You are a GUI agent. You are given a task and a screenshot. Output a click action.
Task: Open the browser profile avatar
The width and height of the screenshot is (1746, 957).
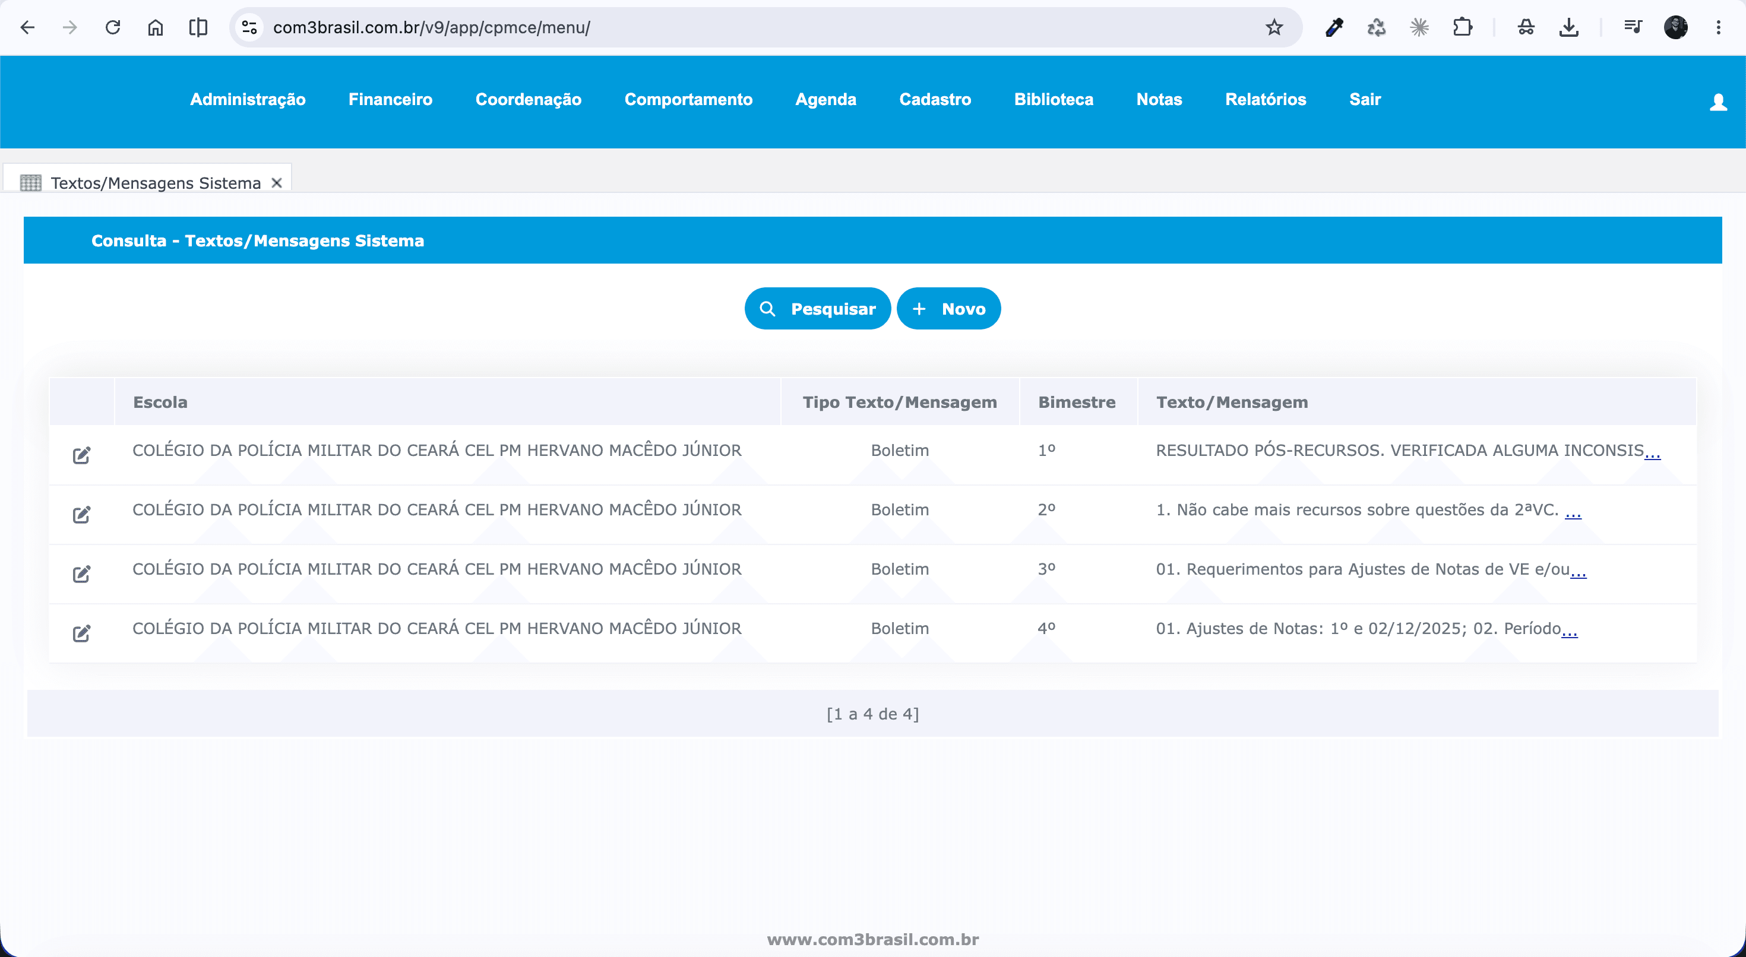click(x=1675, y=27)
